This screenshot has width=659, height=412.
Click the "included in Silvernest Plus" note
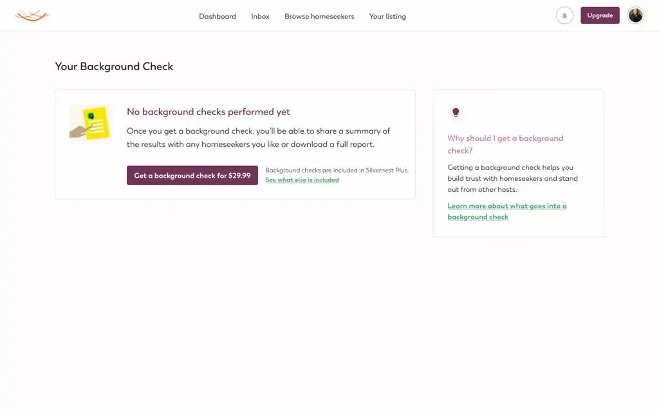point(337,171)
